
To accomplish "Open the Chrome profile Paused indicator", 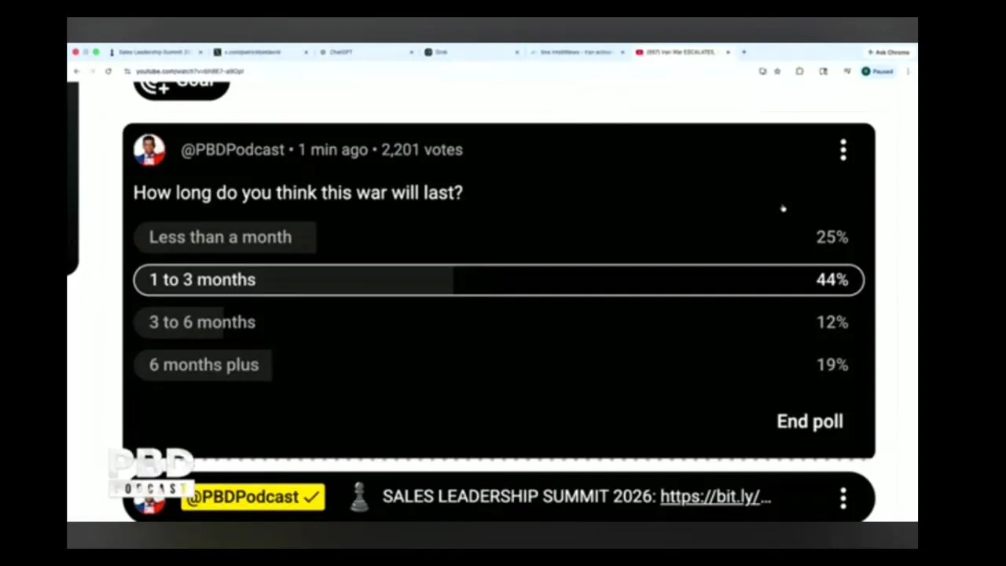I will [877, 72].
